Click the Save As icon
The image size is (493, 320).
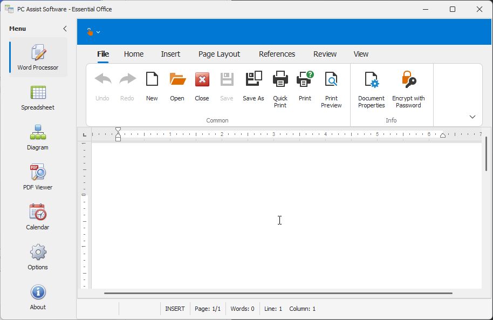click(254, 80)
